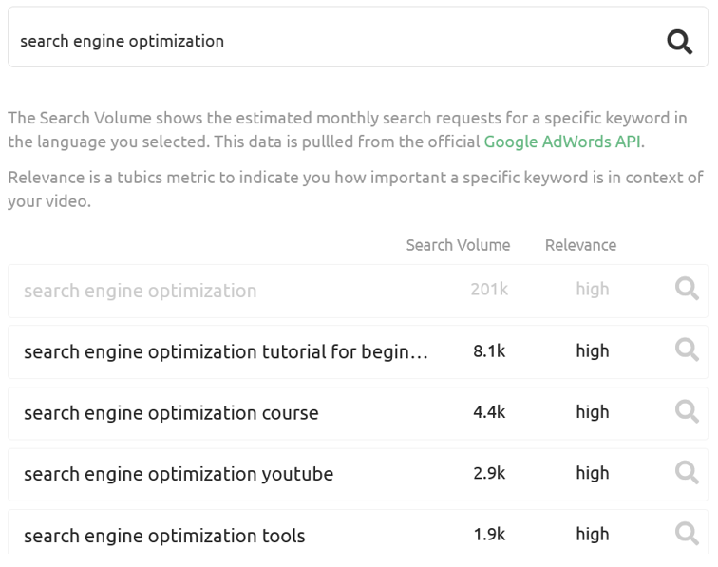The image size is (718, 567).
Task: Click magnifier icon for the optimization course row
Action: (x=686, y=412)
